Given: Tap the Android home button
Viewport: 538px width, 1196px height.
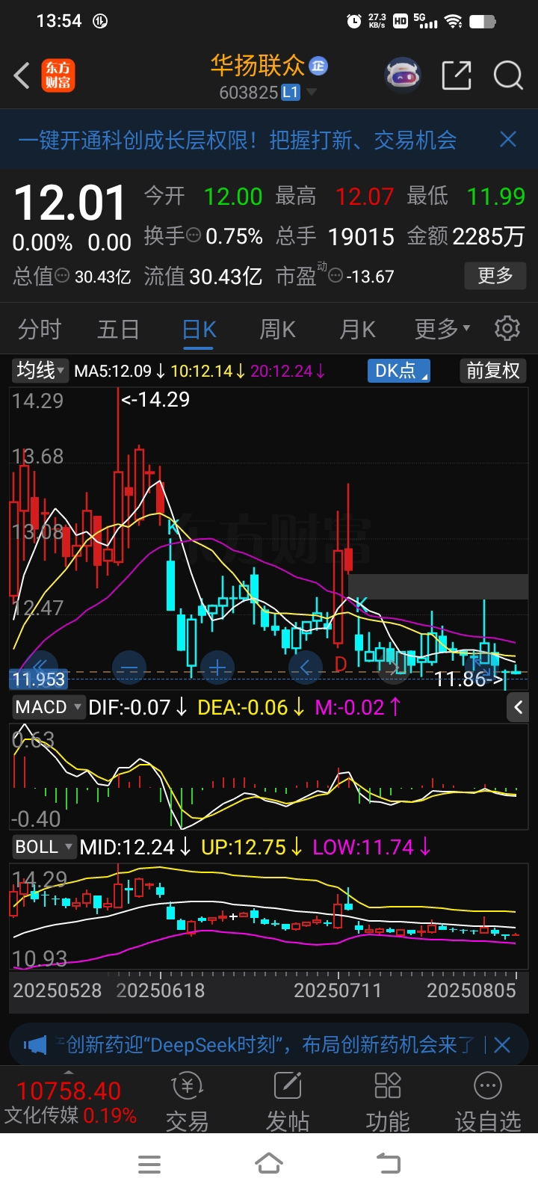Looking at the screenshot, I should click(269, 1164).
